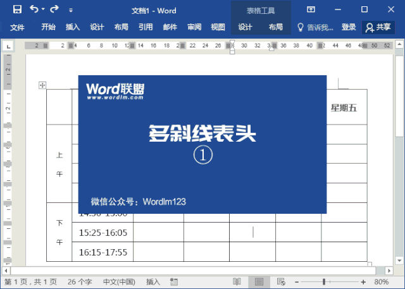Click the 星期五 header cell
405x289 pixels.
pos(344,107)
